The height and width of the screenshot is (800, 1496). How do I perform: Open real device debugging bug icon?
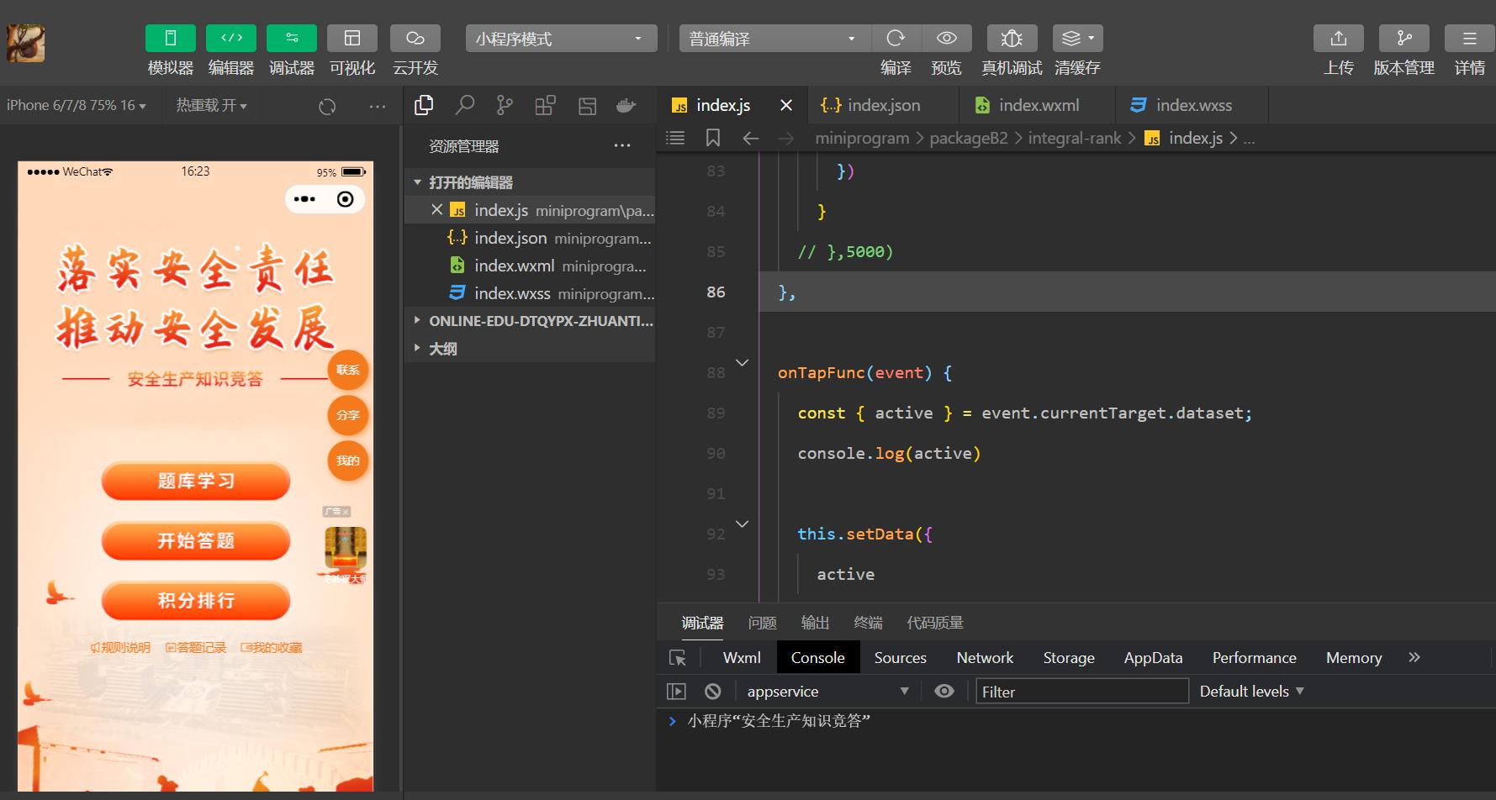1012,39
